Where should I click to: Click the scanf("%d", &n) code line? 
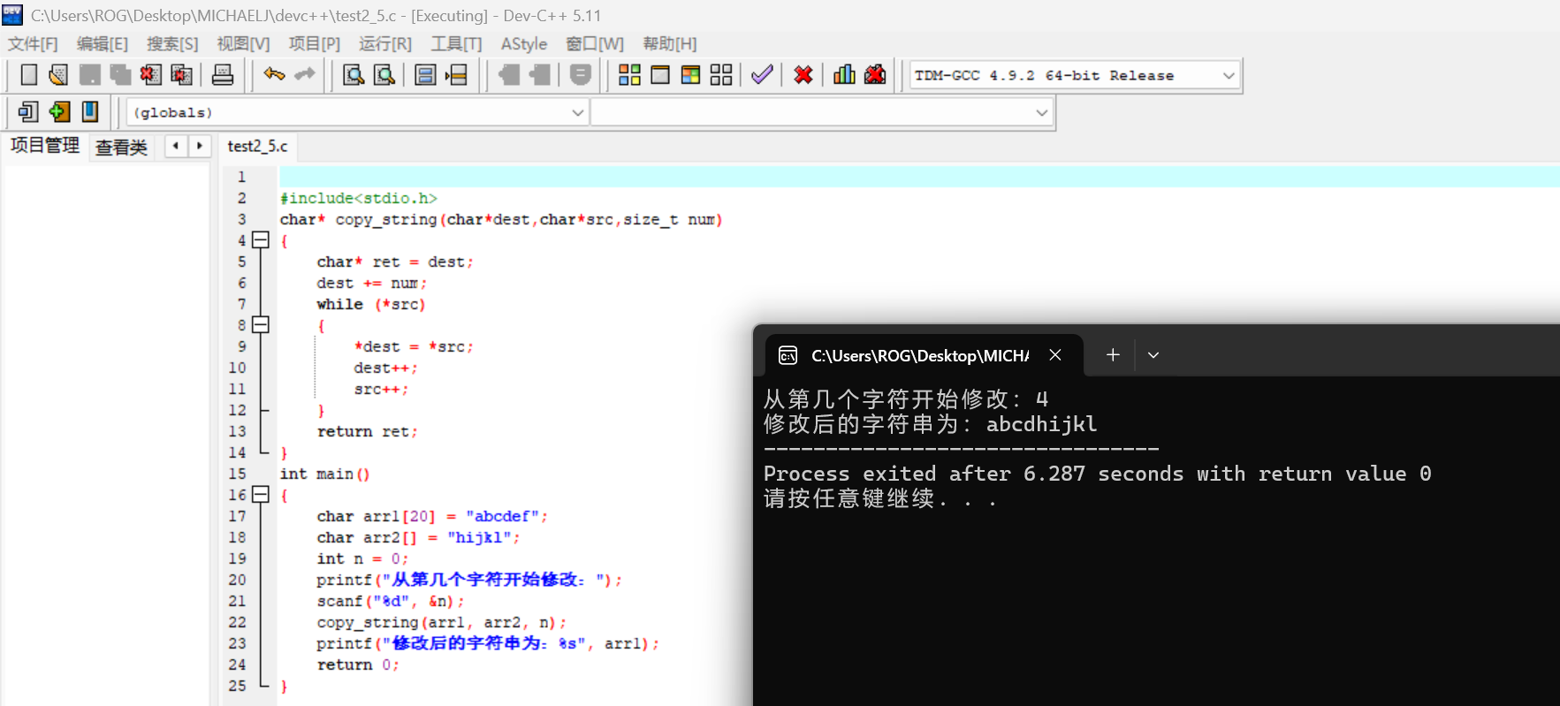[x=390, y=601]
